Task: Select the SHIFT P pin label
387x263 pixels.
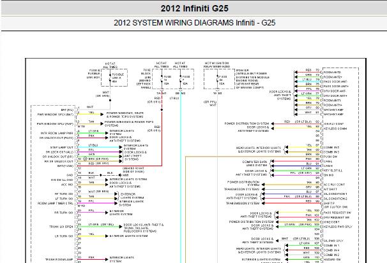Action: tap(330, 204)
